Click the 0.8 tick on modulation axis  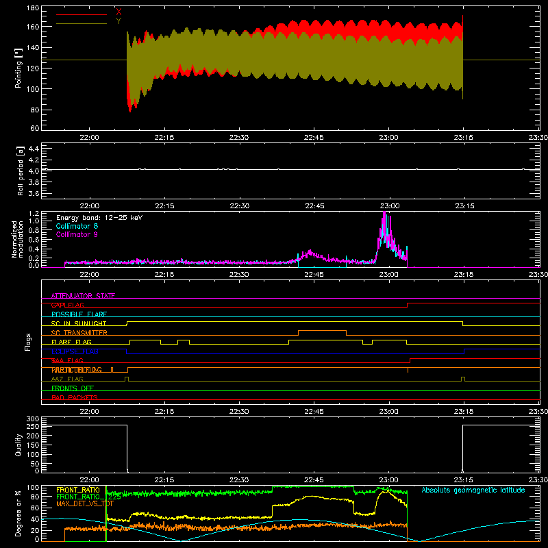34,230
